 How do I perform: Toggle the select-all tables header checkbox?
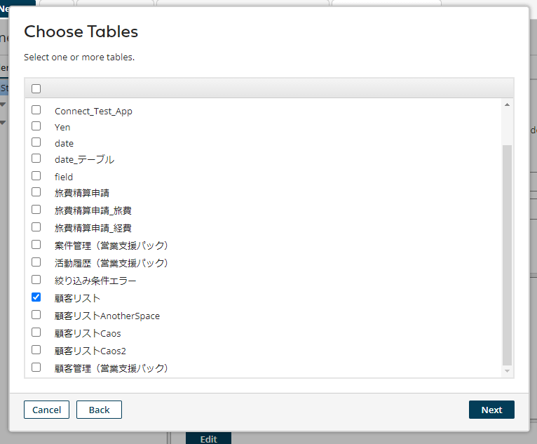click(36, 88)
